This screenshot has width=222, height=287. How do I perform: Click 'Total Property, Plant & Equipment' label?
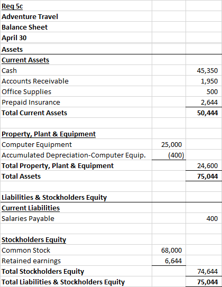[x=58, y=166]
